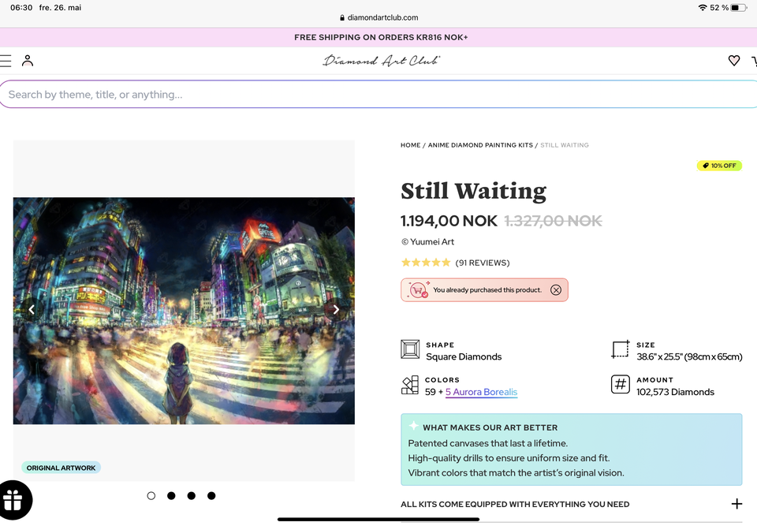
Task: Tap the Wi-Fi status icon
Action: 703,8
